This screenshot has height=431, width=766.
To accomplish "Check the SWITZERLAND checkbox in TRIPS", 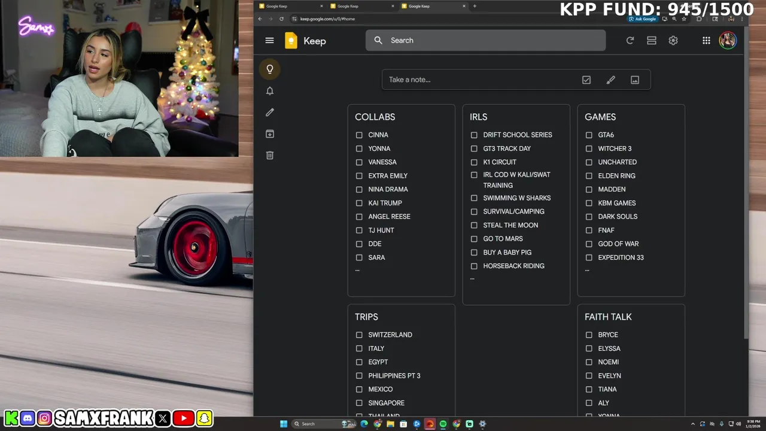I will 359,335.
